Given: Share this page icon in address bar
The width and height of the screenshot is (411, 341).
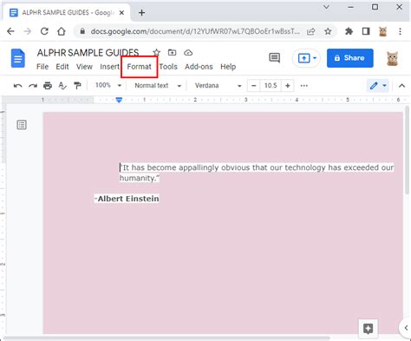Looking at the screenshot, I should (x=311, y=31).
